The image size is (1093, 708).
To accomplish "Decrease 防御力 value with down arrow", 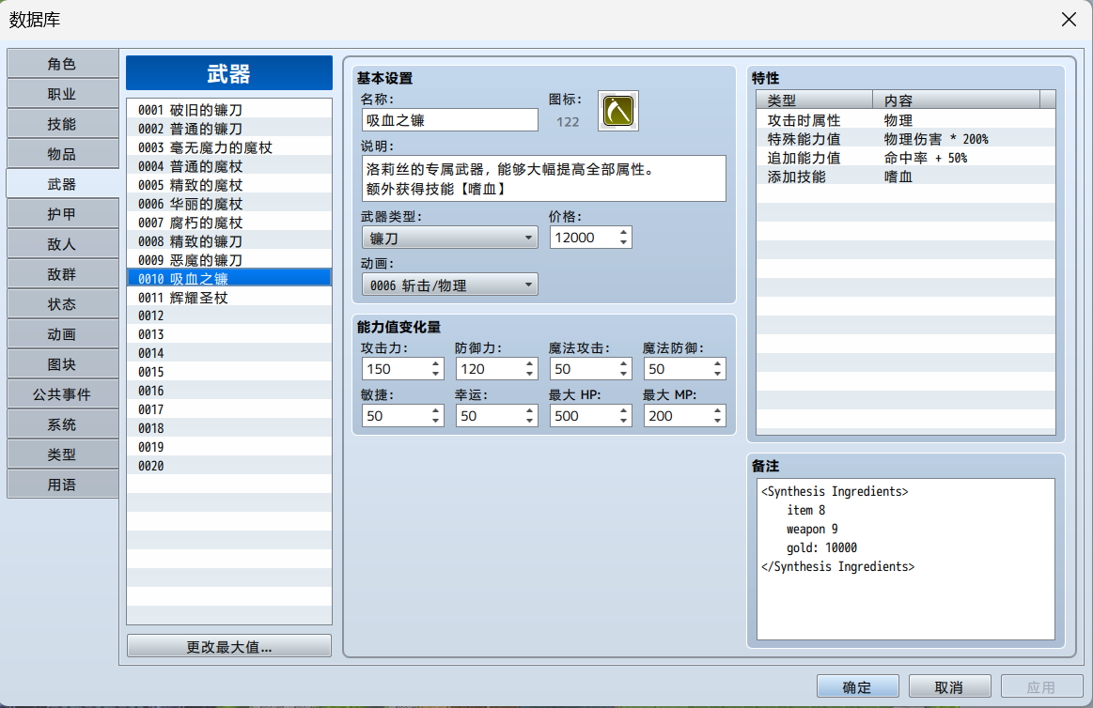I will click(x=530, y=375).
